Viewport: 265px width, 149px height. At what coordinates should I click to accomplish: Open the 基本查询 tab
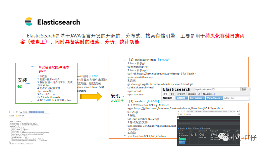194,94
